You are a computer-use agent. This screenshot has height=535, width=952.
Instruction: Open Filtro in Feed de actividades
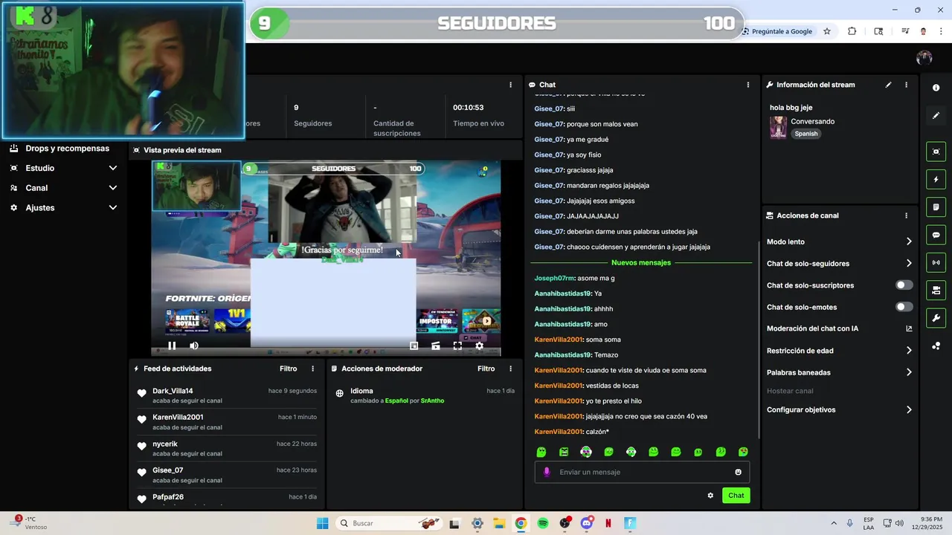[x=289, y=369]
